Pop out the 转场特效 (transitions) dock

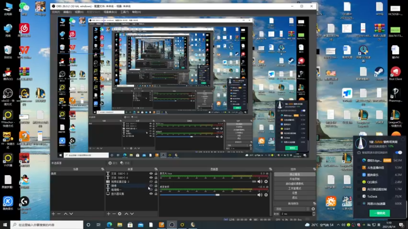click(314, 204)
